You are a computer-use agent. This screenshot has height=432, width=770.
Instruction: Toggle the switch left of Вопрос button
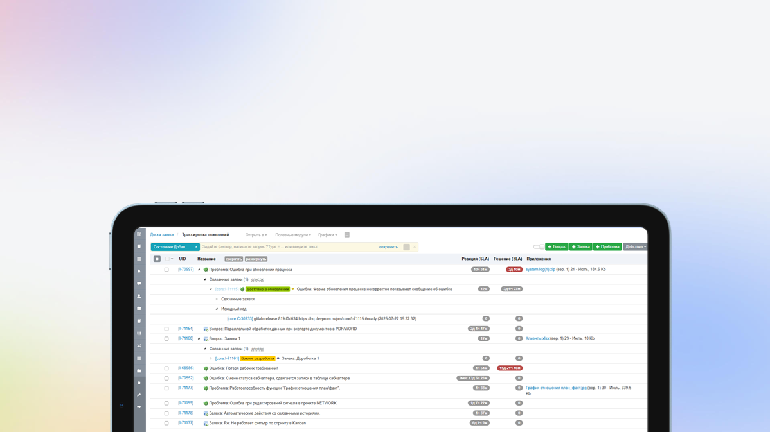click(538, 247)
